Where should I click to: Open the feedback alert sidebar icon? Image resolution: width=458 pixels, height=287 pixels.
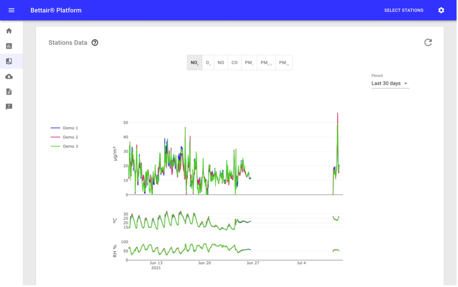pyautogui.click(x=9, y=107)
